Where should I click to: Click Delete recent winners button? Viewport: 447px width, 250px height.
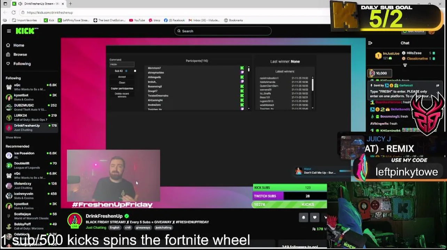(122, 95)
